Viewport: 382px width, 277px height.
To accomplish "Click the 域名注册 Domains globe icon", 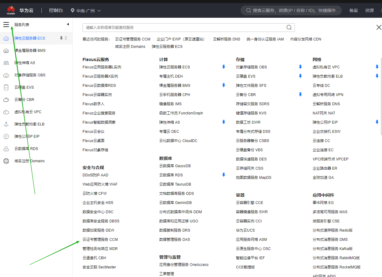I will coord(6,161).
